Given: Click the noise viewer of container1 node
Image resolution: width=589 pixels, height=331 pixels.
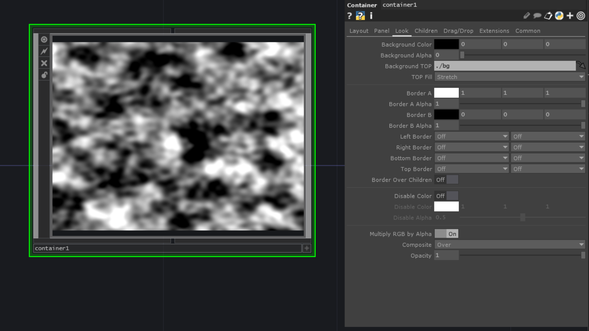Looking at the screenshot, I should [178, 136].
